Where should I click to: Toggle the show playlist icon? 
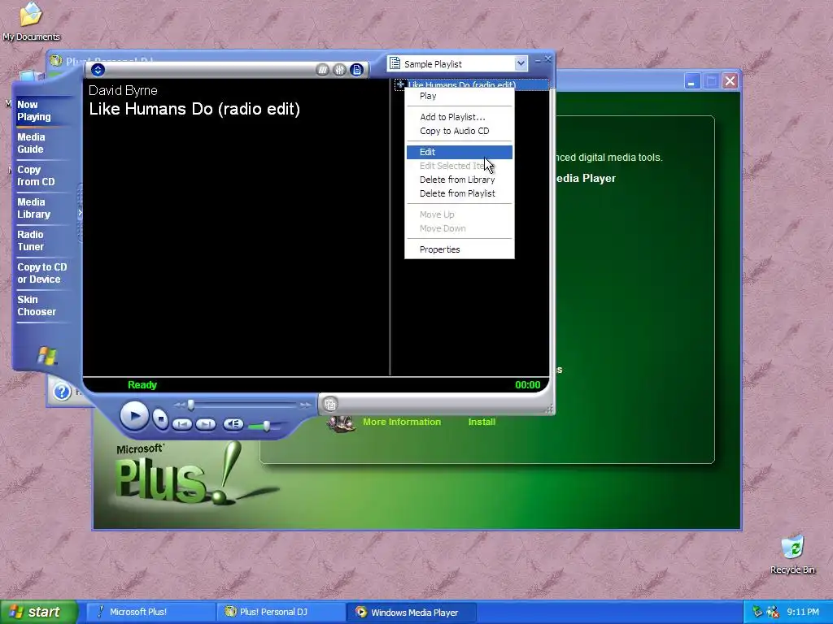coord(357,70)
